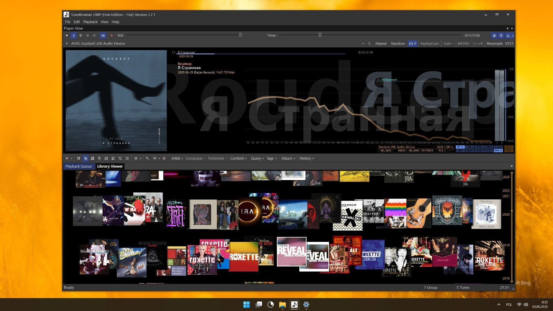Viewport: 553px width, 311px height.
Task: Toggle the track list display icon
Action: (x=501, y=35)
